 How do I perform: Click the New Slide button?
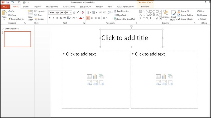coord(30,15)
